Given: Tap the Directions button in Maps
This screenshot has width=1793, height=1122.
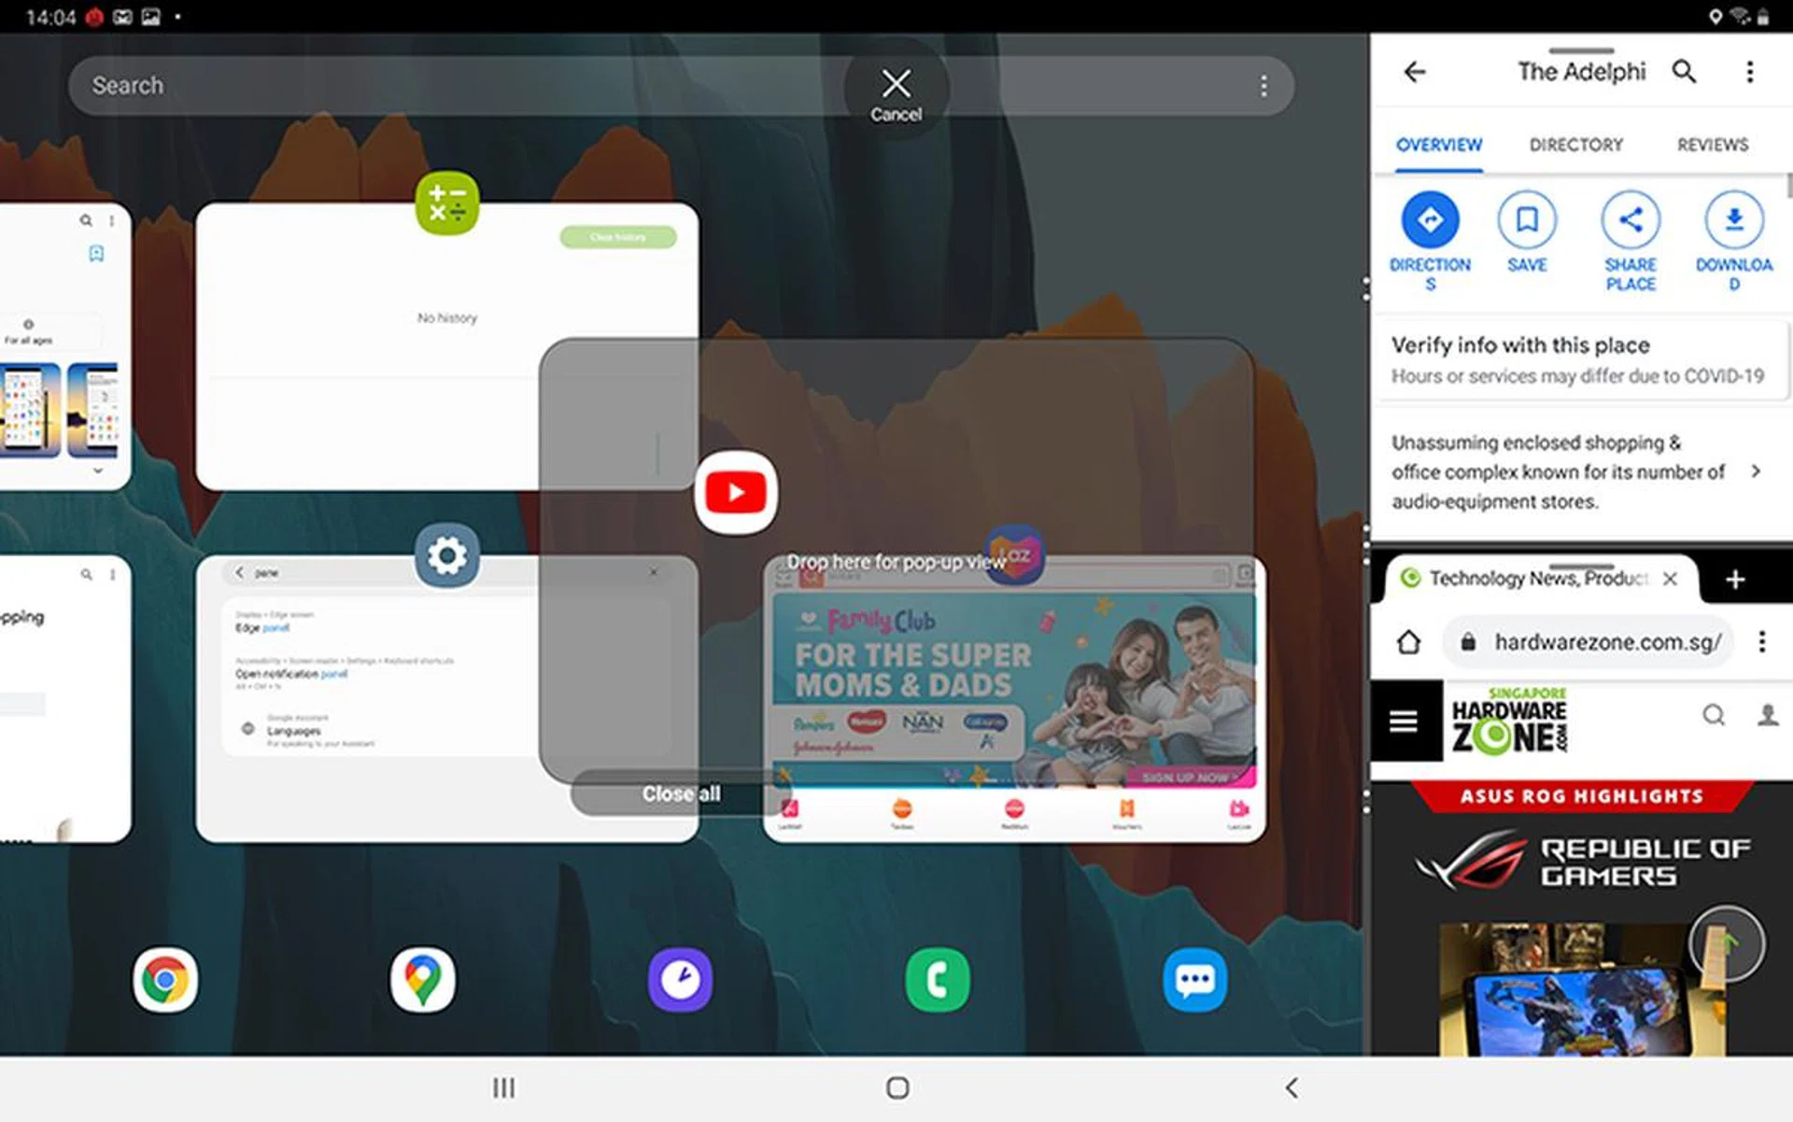Looking at the screenshot, I should coord(1430,220).
